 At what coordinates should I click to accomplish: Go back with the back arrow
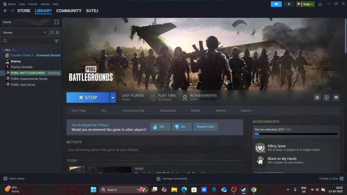[x=5, y=11]
